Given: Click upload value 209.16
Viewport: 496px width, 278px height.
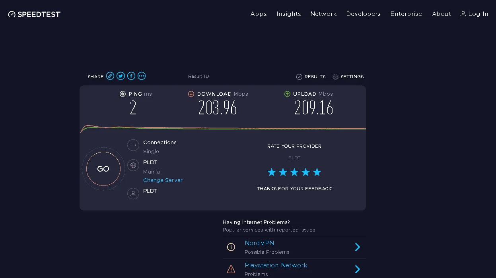Looking at the screenshot, I should coord(314,108).
